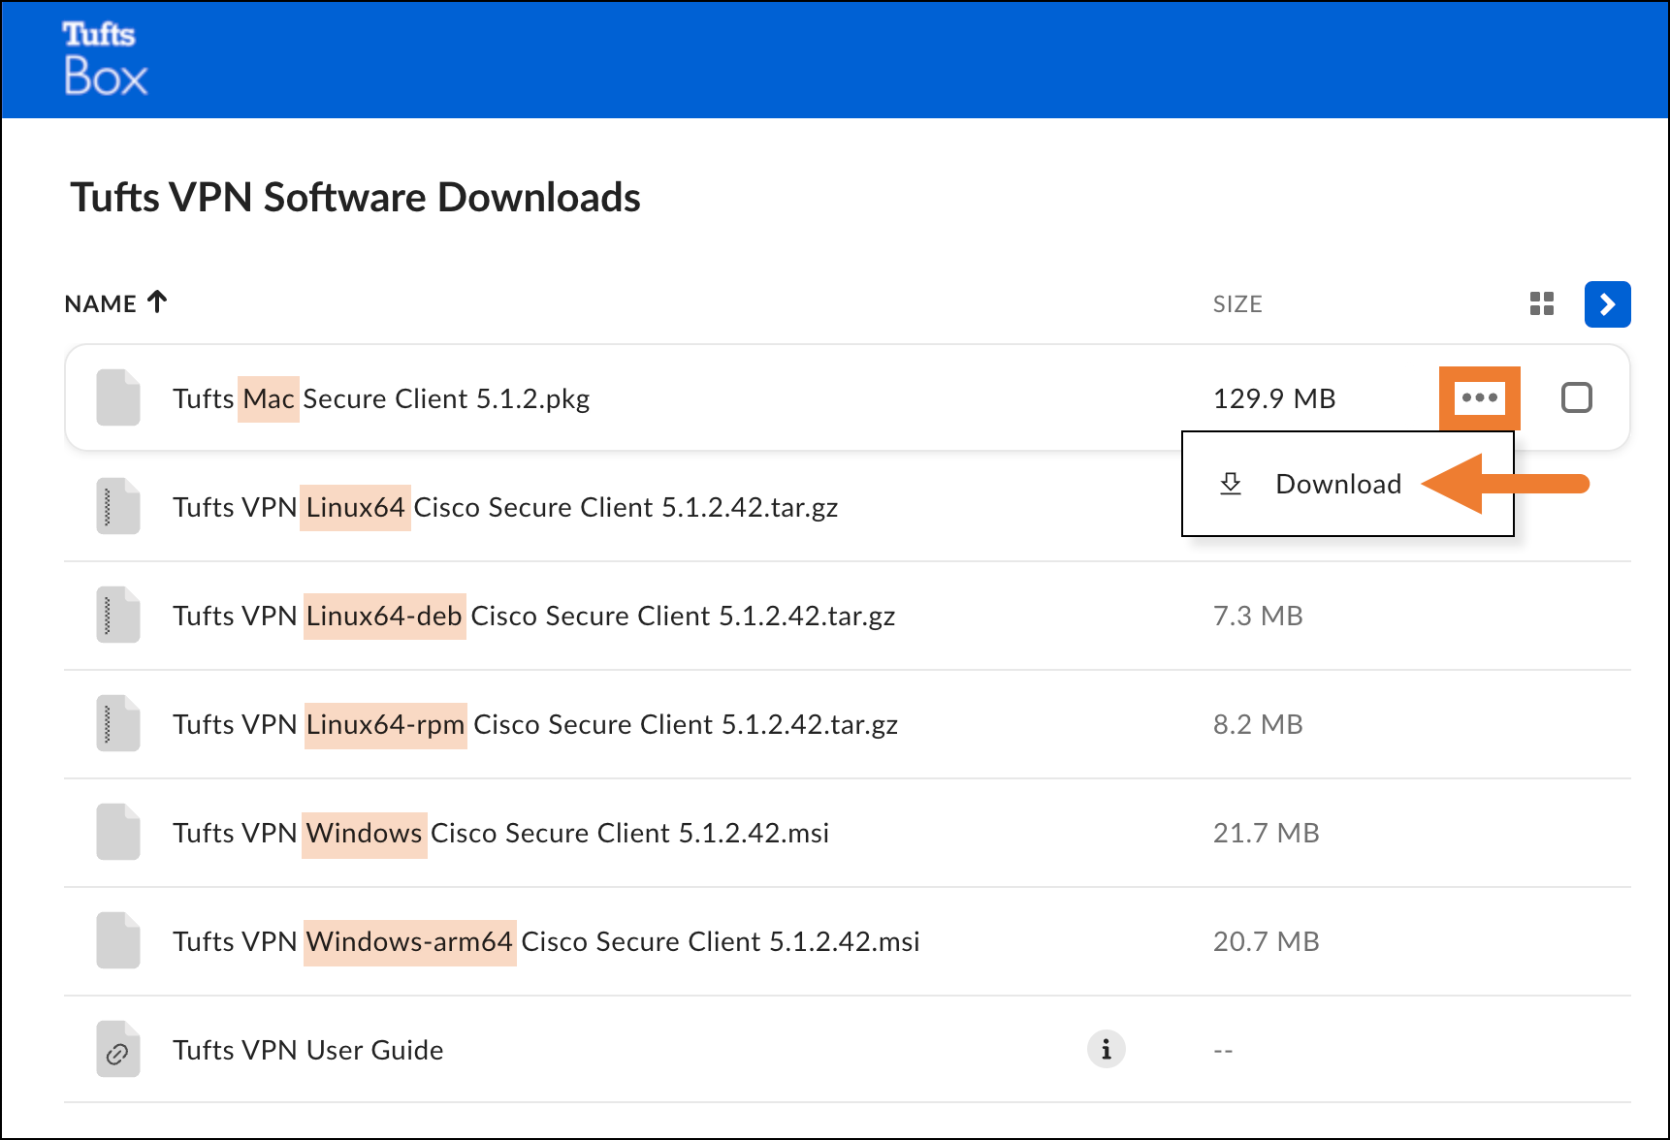Select the file icon for Linux64-deb archive
This screenshot has height=1140, width=1670.
(x=116, y=616)
